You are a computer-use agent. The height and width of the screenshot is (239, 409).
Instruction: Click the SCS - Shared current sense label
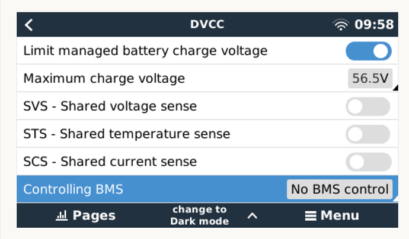110,162
